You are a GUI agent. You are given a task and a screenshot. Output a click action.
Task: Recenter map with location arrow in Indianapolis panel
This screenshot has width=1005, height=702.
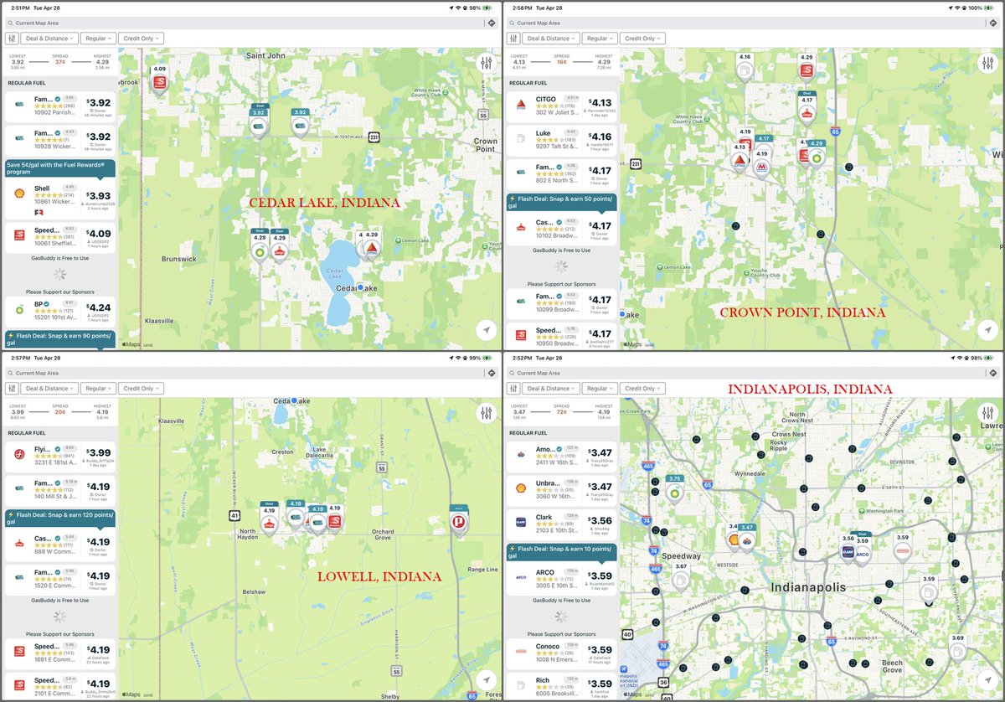(x=987, y=680)
